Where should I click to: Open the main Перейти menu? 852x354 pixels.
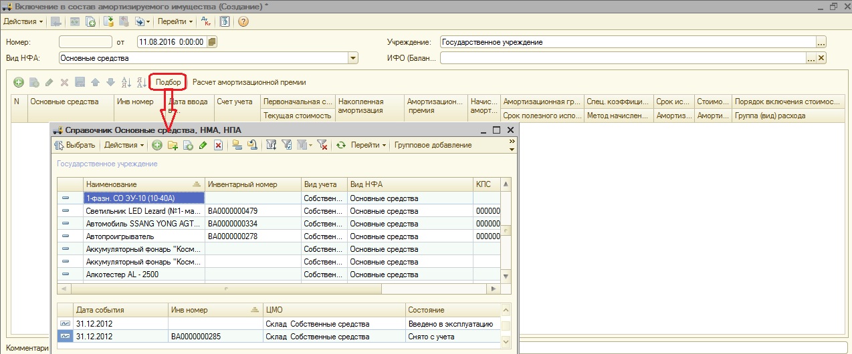point(175,21)
